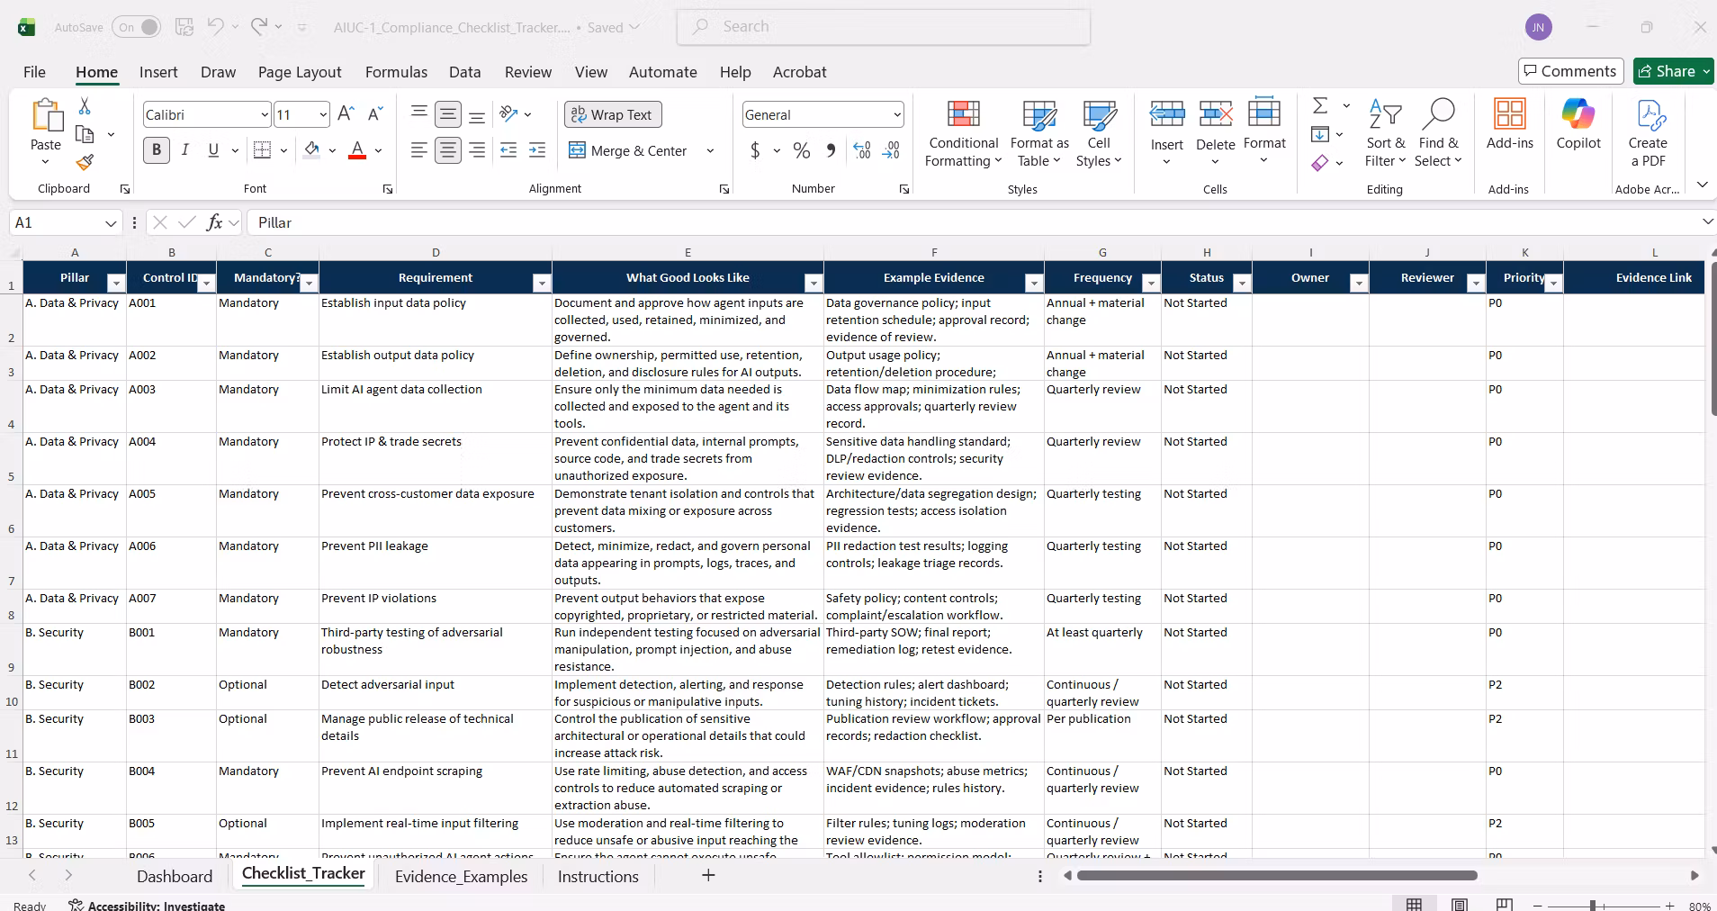Decrease indent in Alignment group
This screenshot has width=1717, height=911.
tap(508, 150)
